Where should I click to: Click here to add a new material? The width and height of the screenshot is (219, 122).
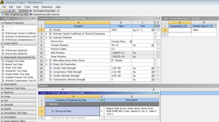(x=68, y=118)
